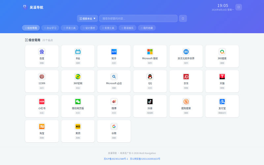
Task: Open the 微博 Weibo icon
Action: (x=114, y=102)
